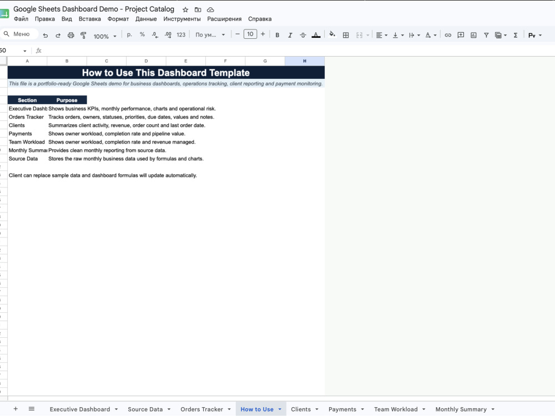The height and width of the screenshot is (416, 555).
Task: Undo the last action
Action: pyautogui.click(x=46, y=35)
